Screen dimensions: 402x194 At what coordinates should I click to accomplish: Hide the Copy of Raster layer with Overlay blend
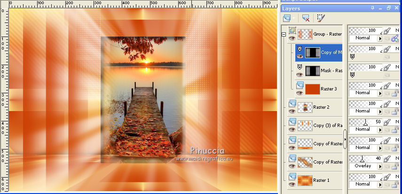click(x=292, y=166)
